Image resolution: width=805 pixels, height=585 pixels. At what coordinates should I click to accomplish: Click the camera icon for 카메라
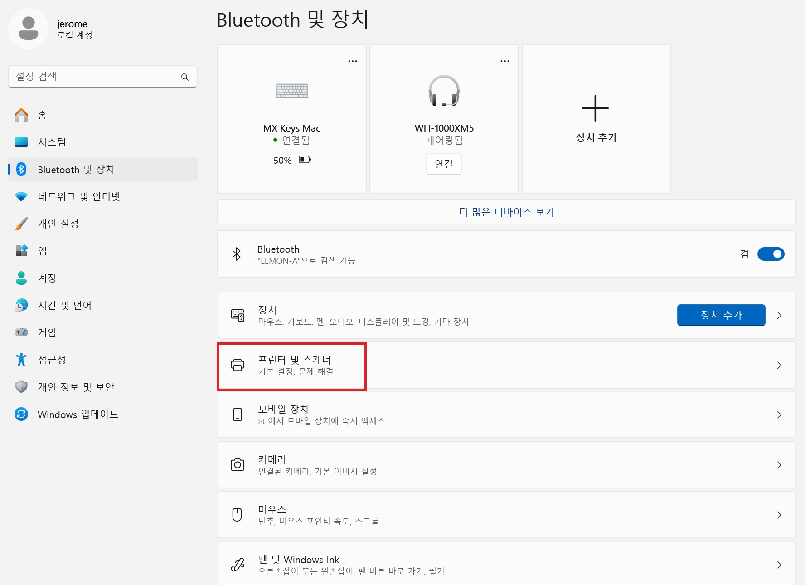click(x=238, y=465)
